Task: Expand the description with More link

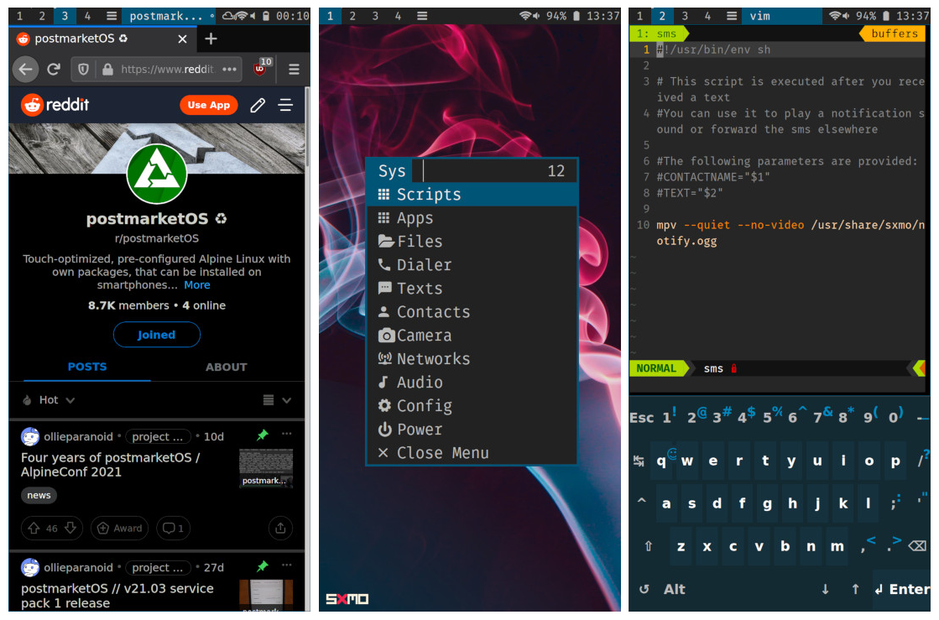Action: click(x=197, y=285)
